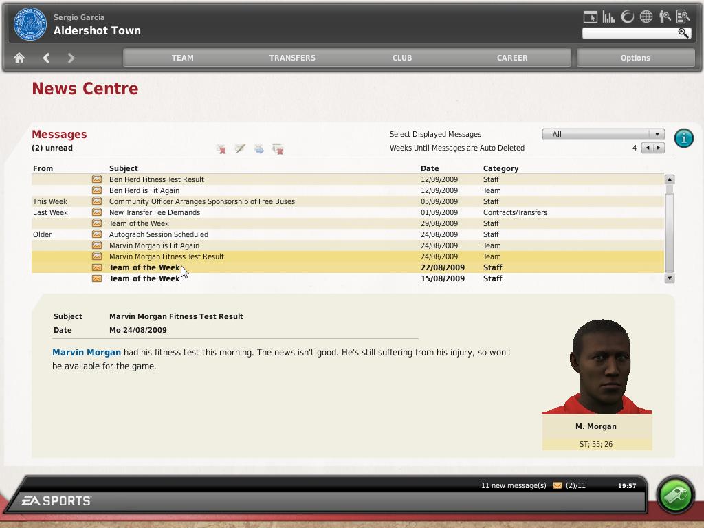704x528 pixels.
Task: Open the league table statistics icon
Action: pos(608,17)
